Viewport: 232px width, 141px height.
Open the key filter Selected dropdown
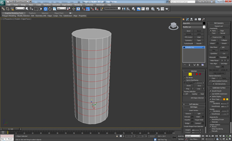[x=193, y=136]
